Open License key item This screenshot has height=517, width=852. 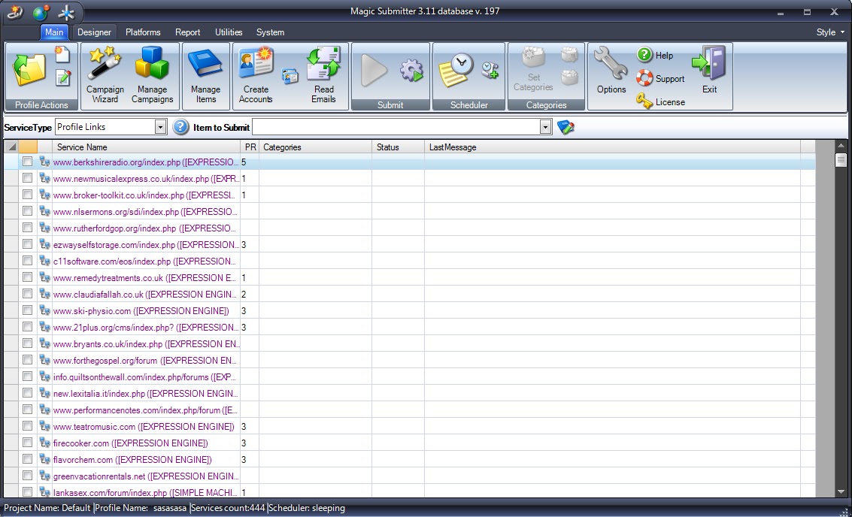(660, 101)
